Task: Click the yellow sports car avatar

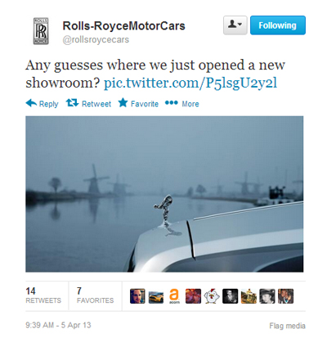Action: tap(156, 296)
